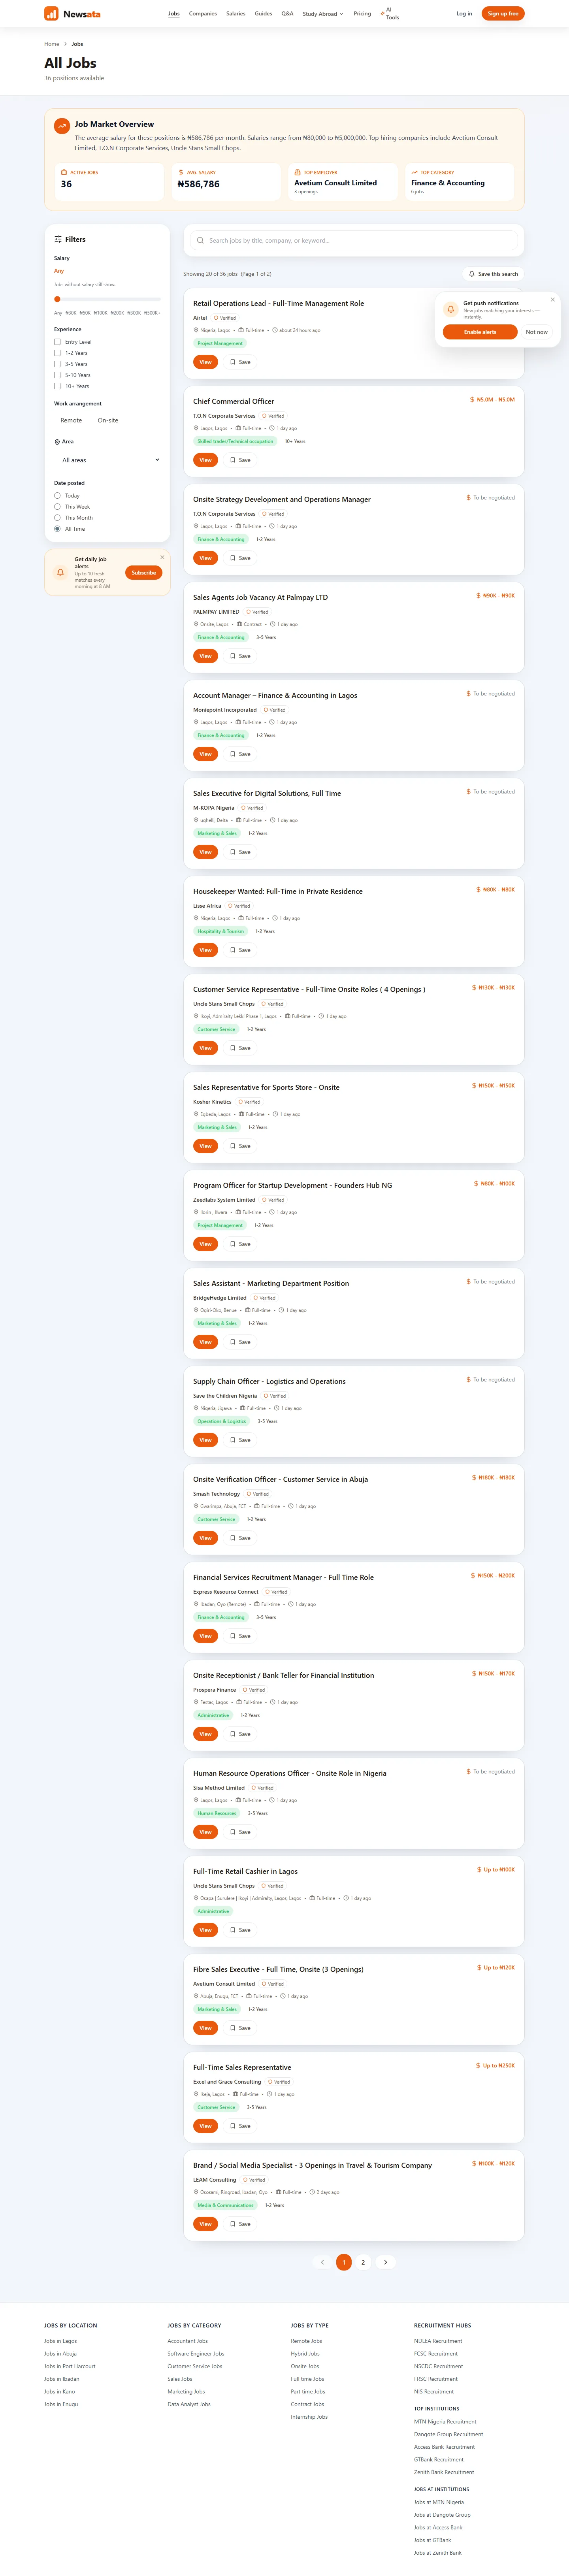Close the push notifications popup
The width and height of the screenshot is (569, 2576).
pyautogui.click(x=552, y=299)
